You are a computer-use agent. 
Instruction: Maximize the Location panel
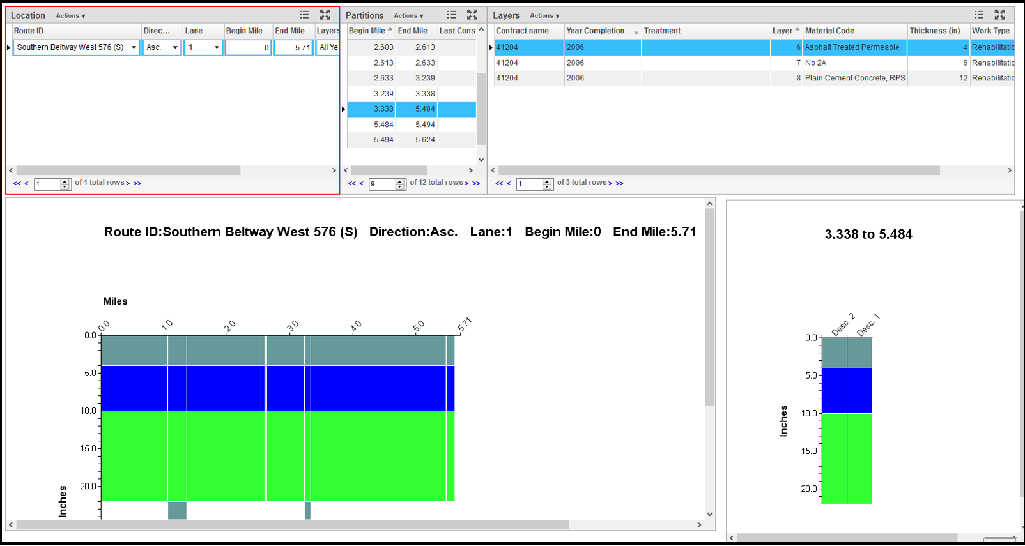tap(325, 15)
